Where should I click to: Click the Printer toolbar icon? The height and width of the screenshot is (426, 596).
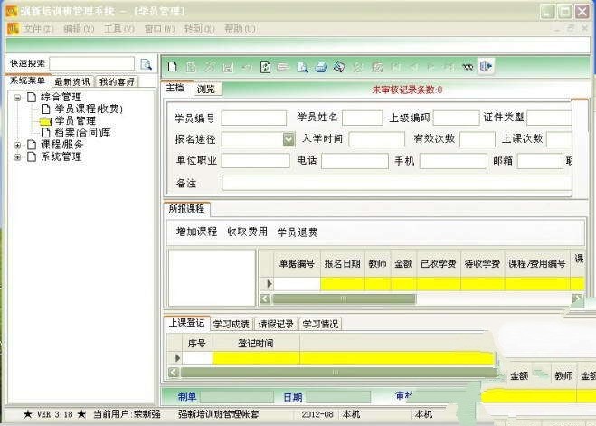(x=321, y=68)
